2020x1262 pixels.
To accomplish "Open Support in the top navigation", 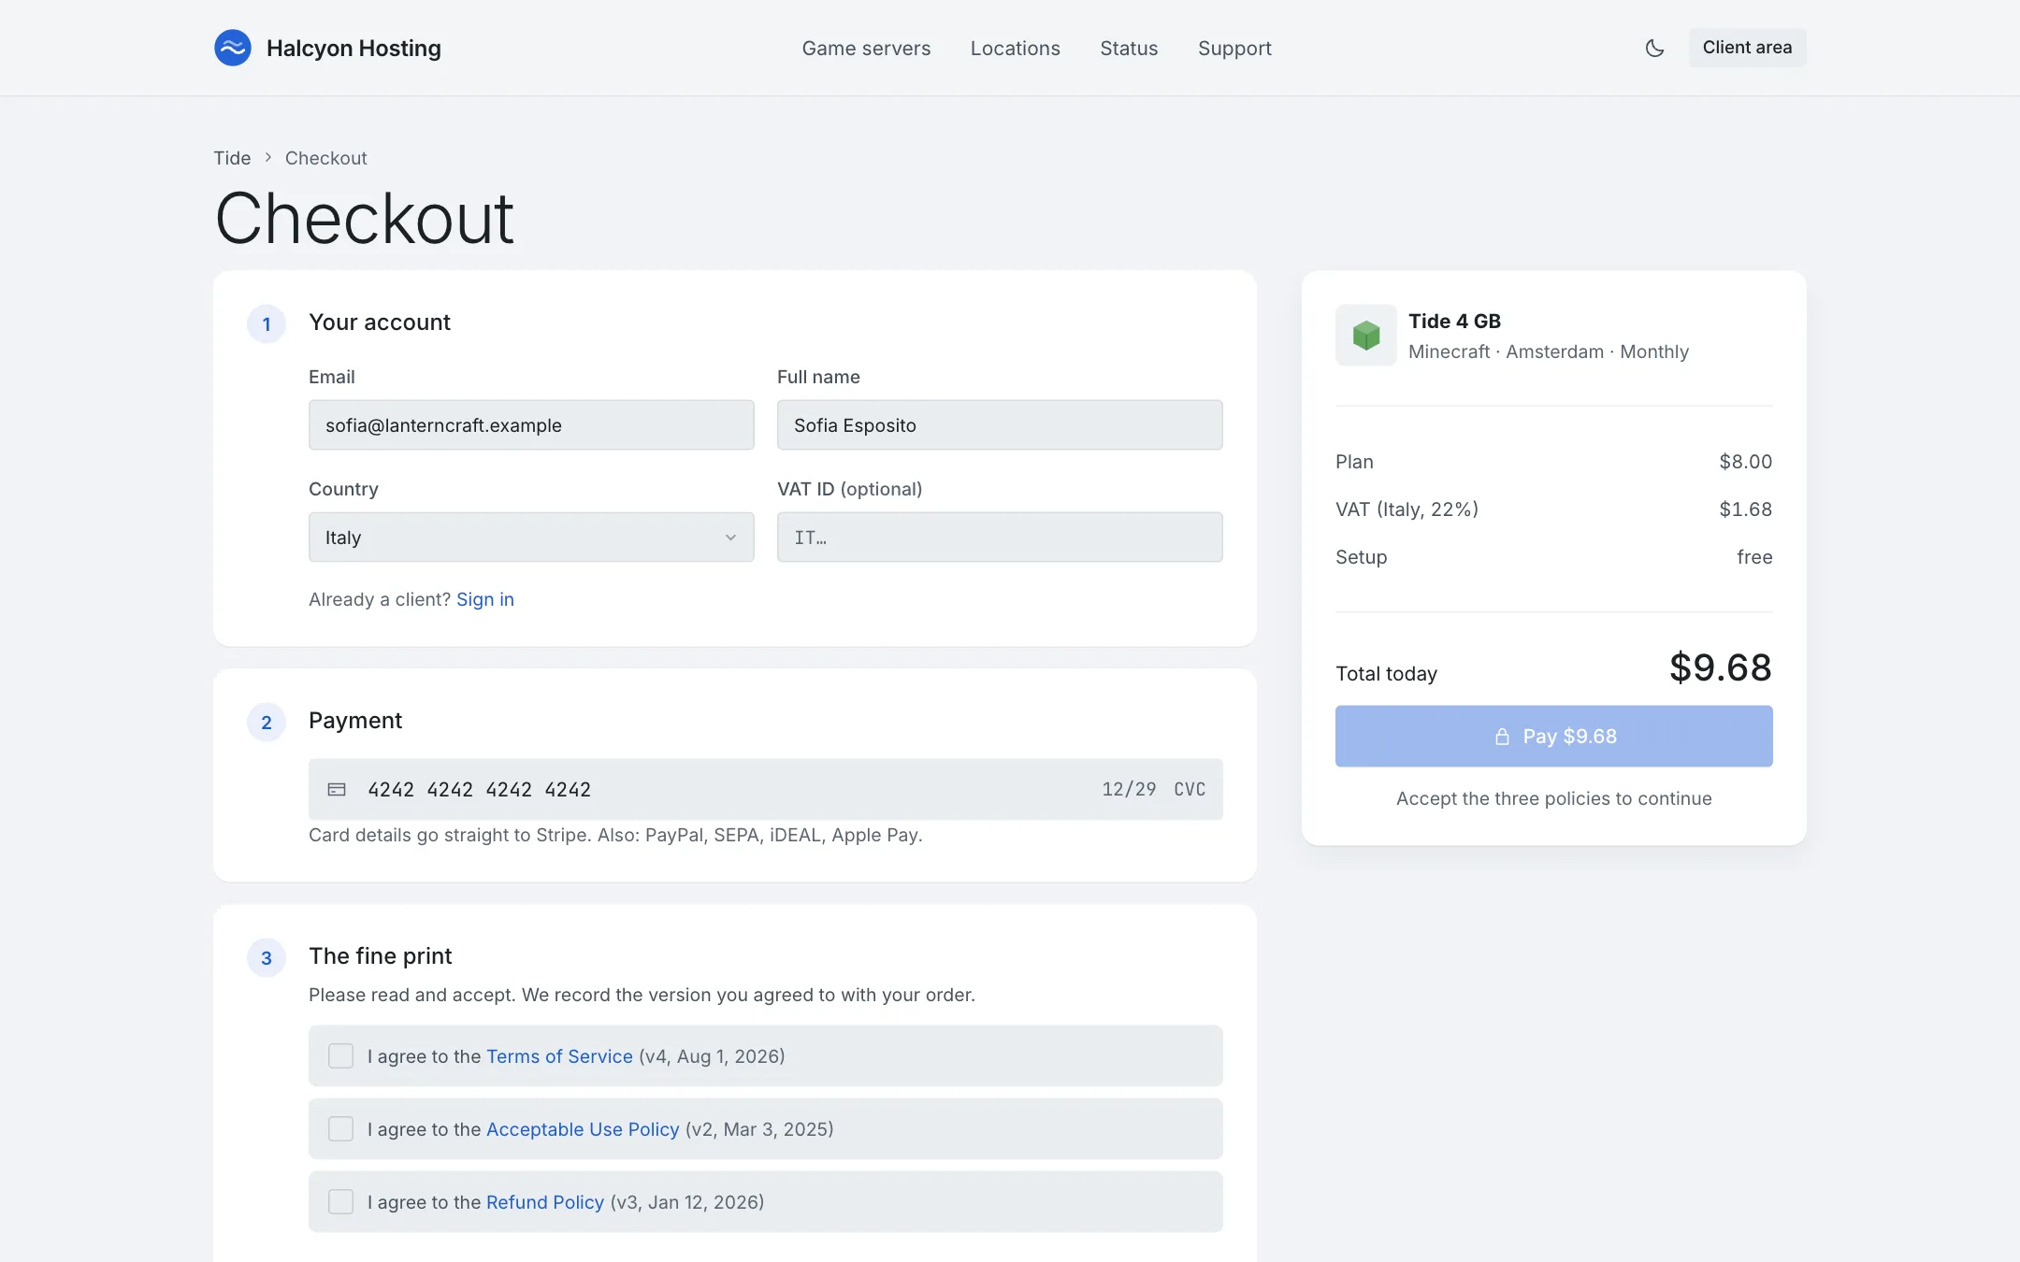I will click(1234, 49).
